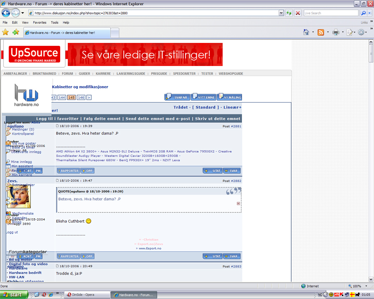Open the FORUM navigation link
The height and width of the screenshot is (299, 374).
[67, 74]
